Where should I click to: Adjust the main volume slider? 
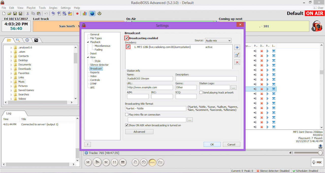click(308, 153)
